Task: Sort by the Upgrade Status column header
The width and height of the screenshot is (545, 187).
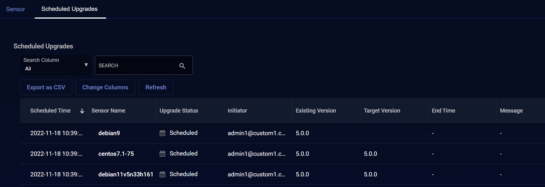Action: coord(179,111)
